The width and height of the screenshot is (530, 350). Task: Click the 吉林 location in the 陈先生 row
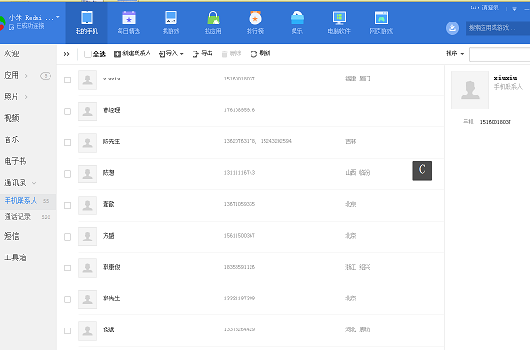pos(351,141)
